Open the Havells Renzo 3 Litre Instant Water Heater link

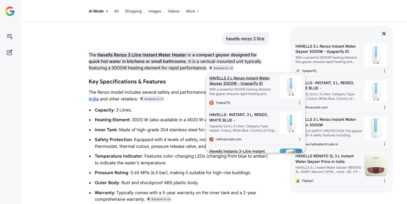tap(142, 55)
